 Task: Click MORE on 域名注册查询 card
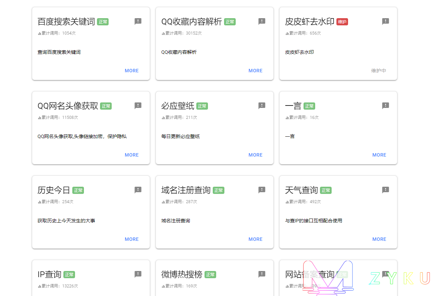[255, 239]
